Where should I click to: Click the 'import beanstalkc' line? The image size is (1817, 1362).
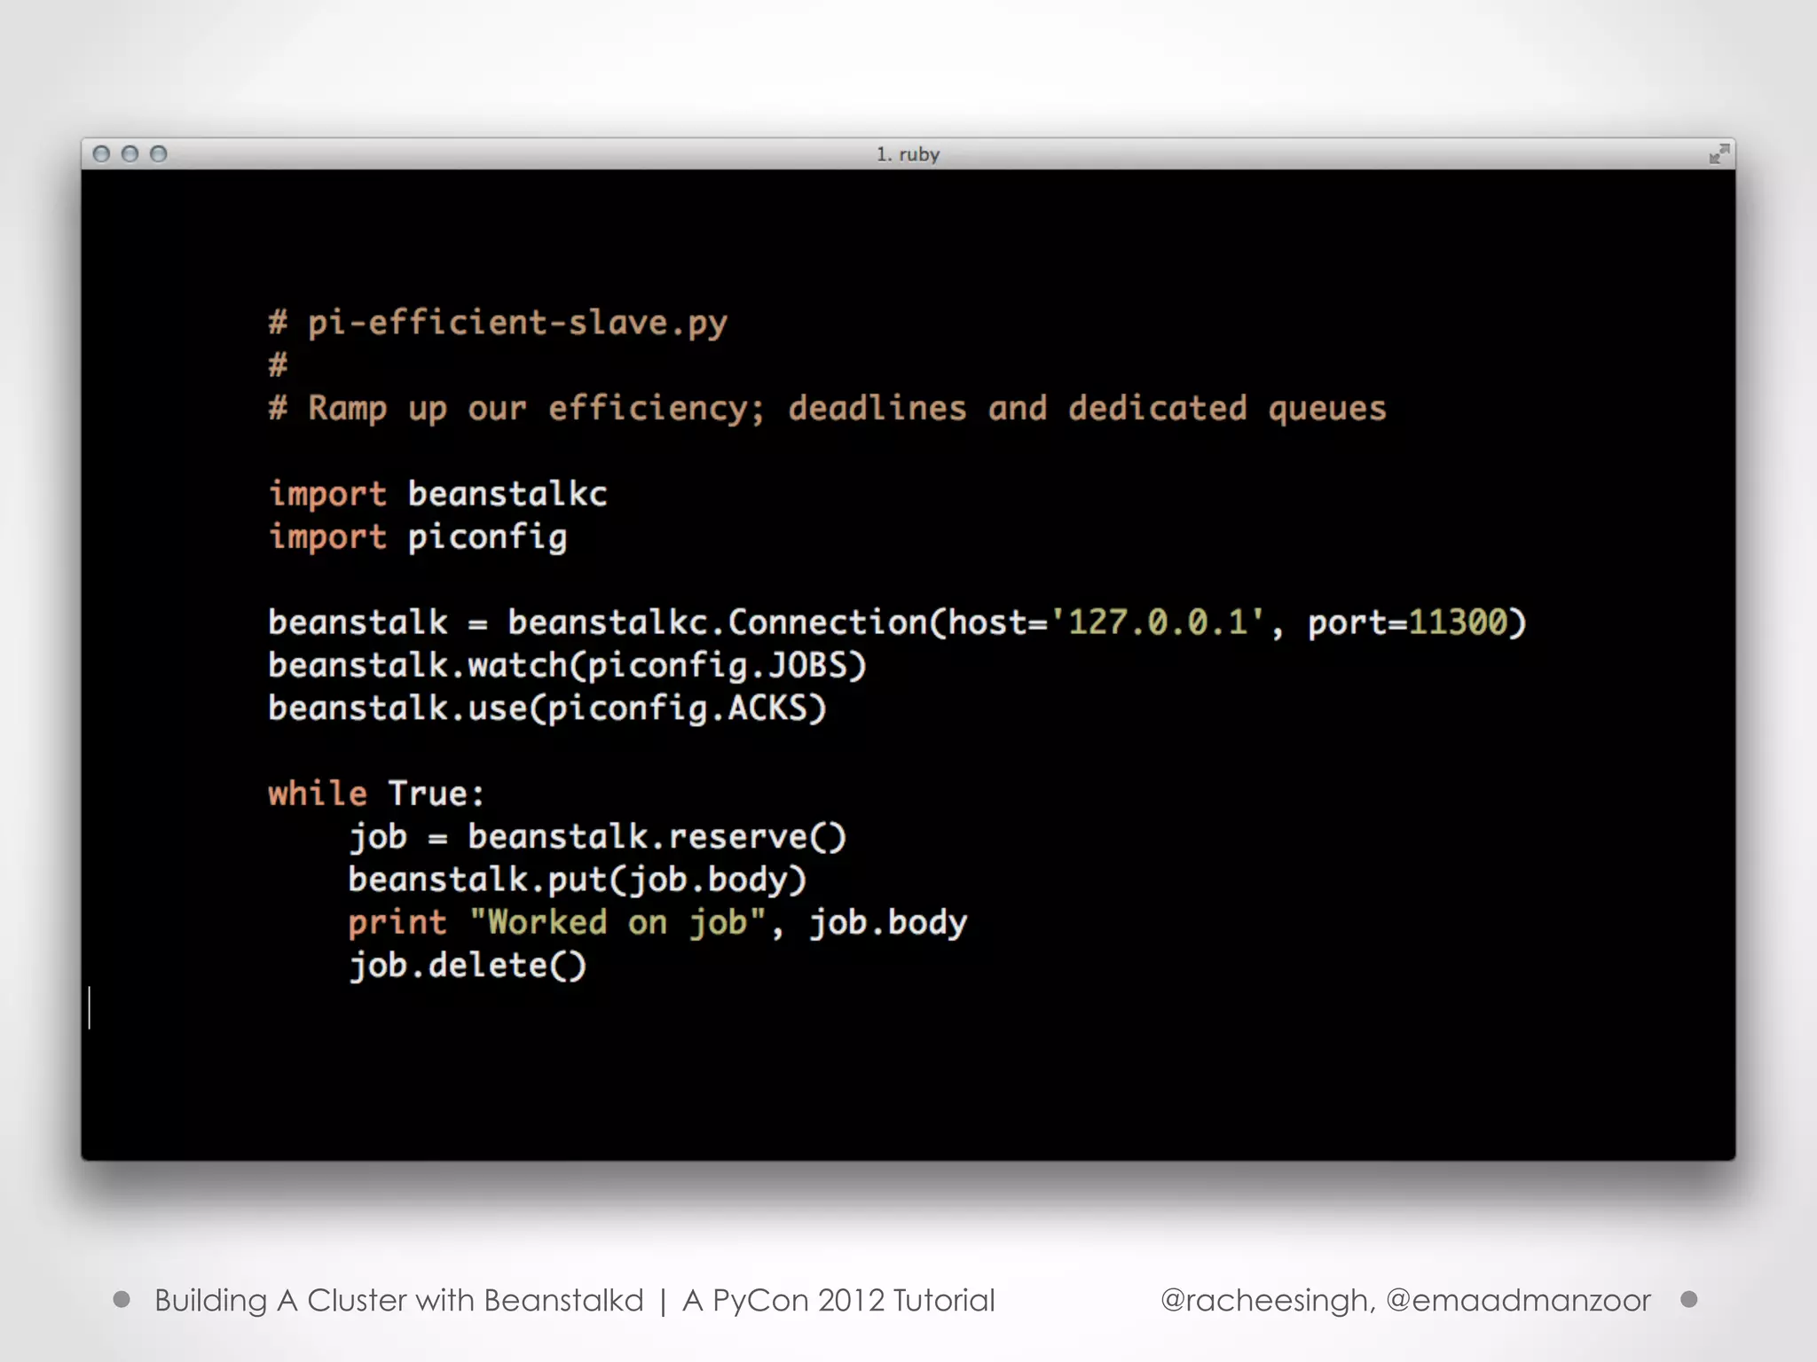click(x=437, y=494)
